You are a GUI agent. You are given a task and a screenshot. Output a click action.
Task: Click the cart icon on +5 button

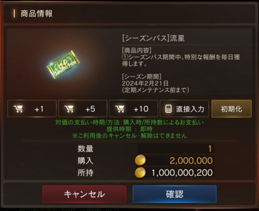click(69, 109)
